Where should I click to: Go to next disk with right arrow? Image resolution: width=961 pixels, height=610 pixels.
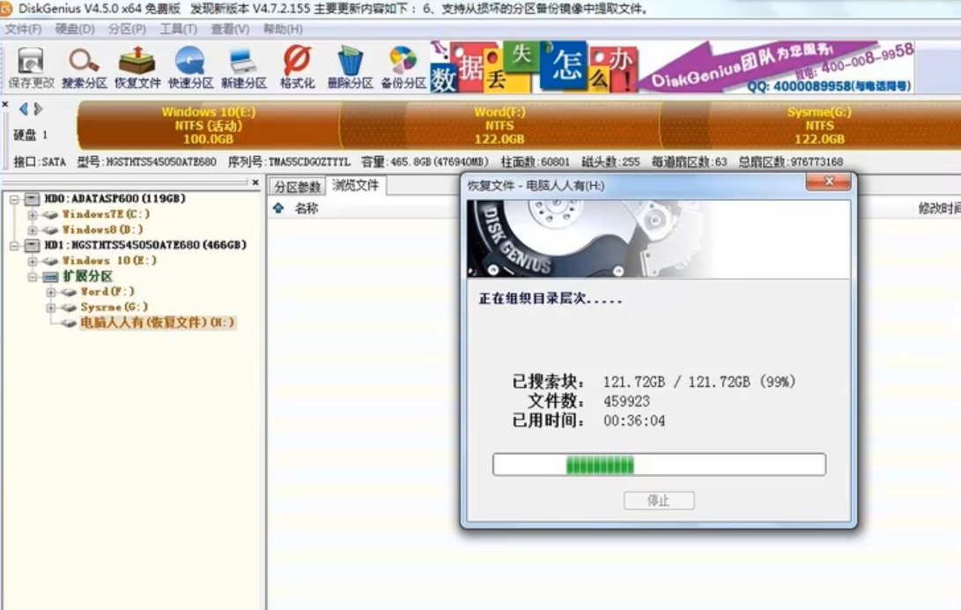(x=38, y=109)
